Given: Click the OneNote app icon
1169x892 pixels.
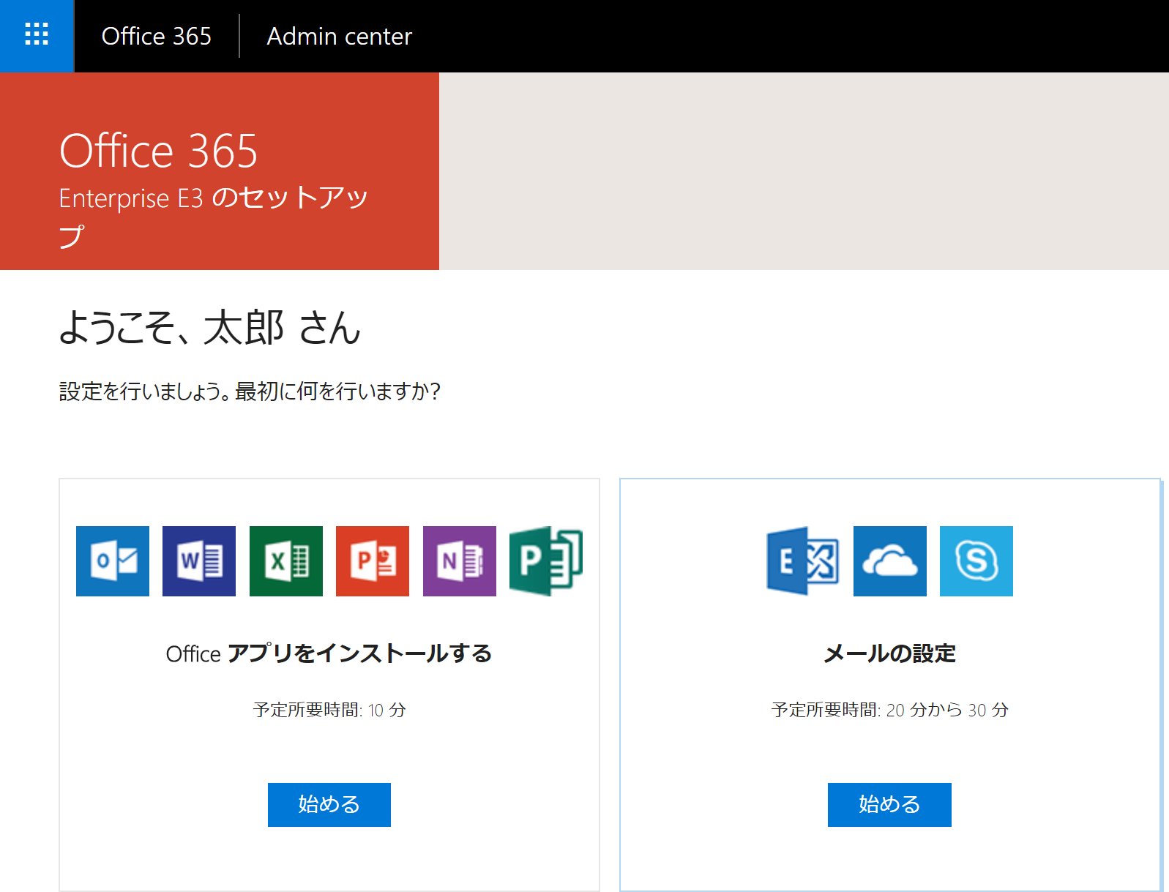Looking at the screenshot, I should click(x=460, y=561).
